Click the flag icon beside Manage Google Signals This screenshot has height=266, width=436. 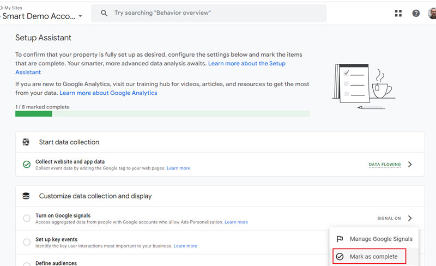point(340,239)
